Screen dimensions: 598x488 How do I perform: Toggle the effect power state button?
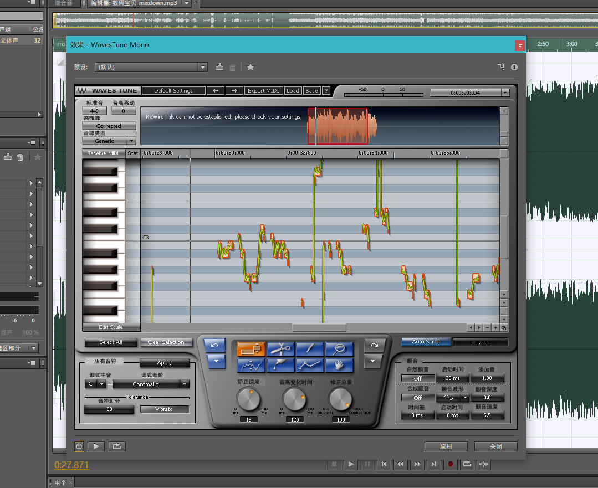(79, 446)
